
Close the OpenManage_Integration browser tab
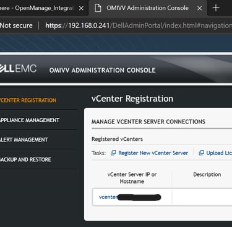point(82,8)
